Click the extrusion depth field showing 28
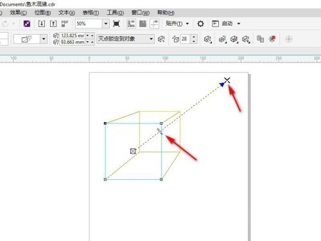The width and height of the screenshot is (321, 241). 186,39
